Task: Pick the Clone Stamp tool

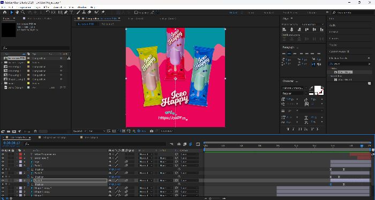Action: (84, 12)
